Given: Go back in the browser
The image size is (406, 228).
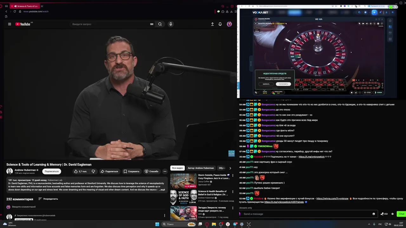Looking at the screenshot, I should coord(6,11).
